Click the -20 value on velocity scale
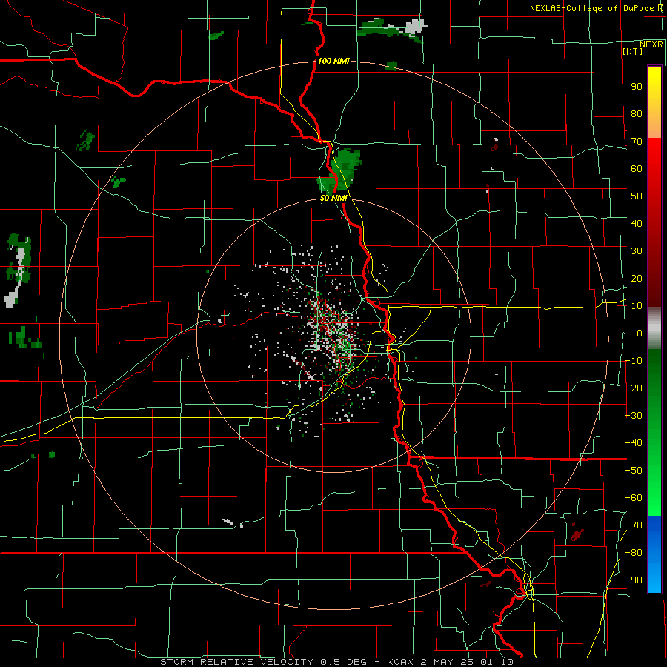This screenshot has height=667, width=667. coord(634,388)
